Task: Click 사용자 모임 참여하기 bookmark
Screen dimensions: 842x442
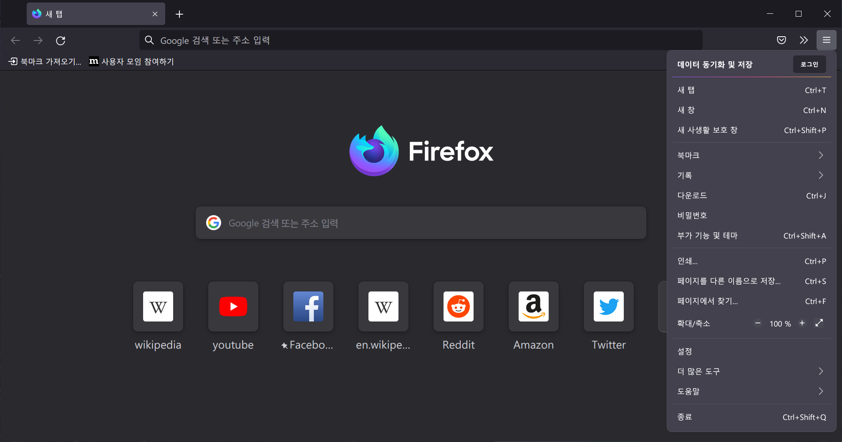Action: 131,62
